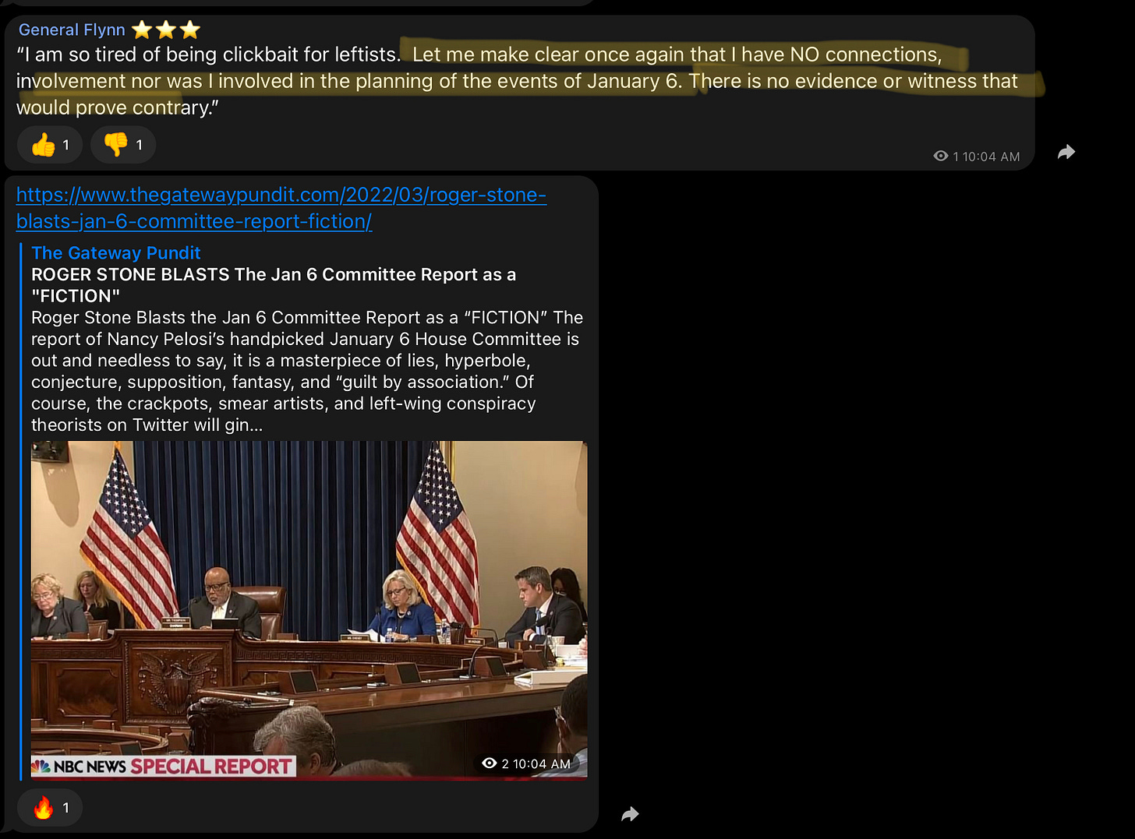Forward the General Flynn message with its share arrow
Screen dimensions: 1135x839
tap(1066, 153)
